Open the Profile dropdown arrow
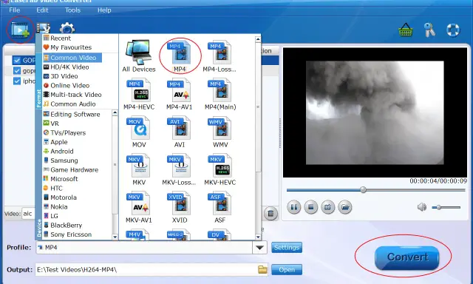The height and width of the screenshot is (284, 473). 259,248
